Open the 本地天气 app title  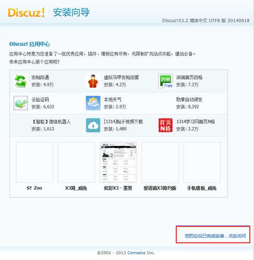pyautogui.click(x=113, y=99)
